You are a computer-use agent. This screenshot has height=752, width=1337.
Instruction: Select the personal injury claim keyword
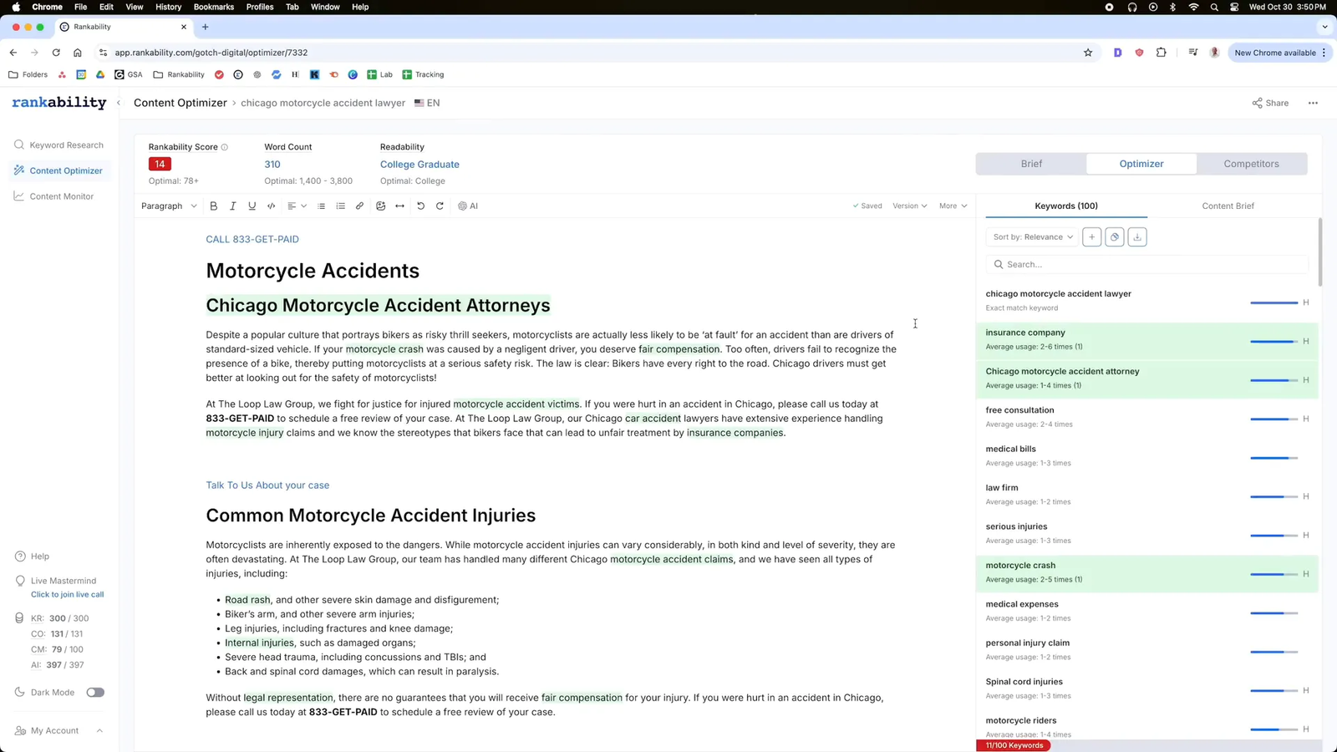click(1146, 649)
